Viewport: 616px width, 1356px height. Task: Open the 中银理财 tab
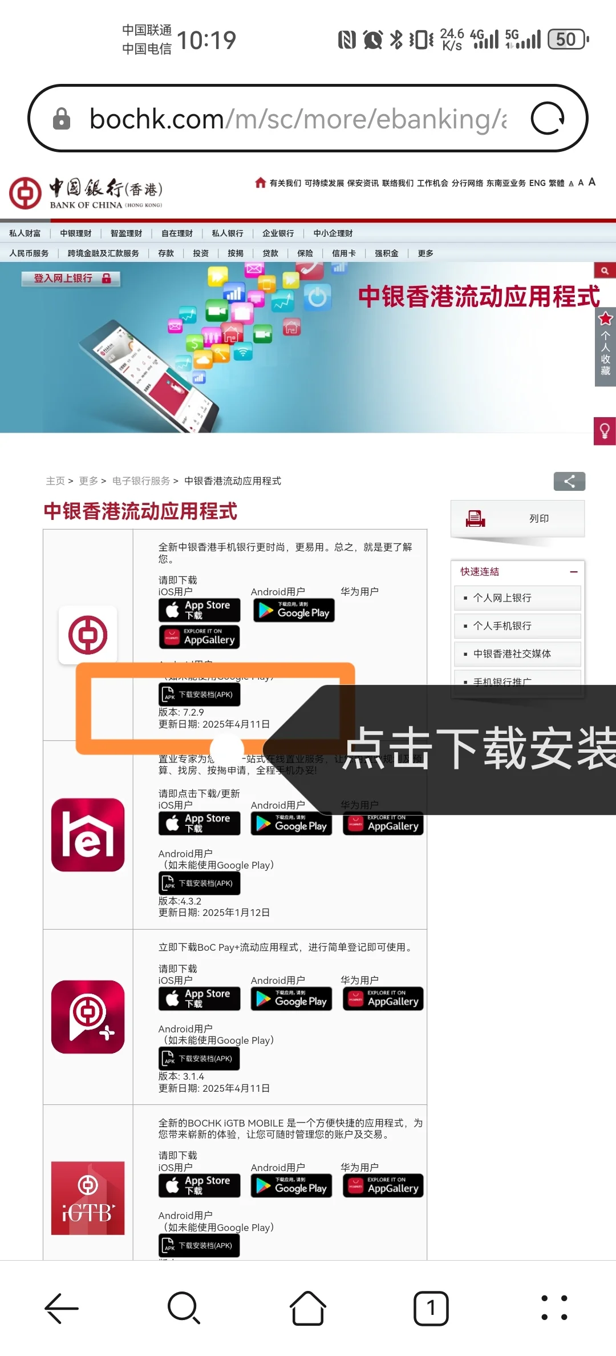76,233
